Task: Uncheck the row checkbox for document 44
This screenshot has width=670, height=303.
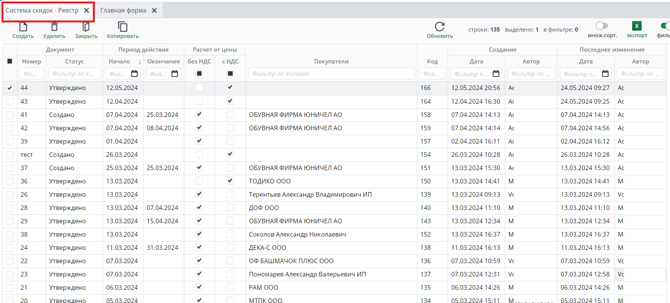Action: coord(10,88)
